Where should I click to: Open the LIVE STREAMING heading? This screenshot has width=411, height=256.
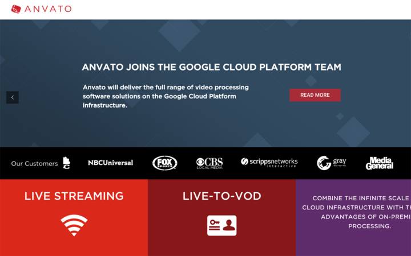(x=74, y=196)
